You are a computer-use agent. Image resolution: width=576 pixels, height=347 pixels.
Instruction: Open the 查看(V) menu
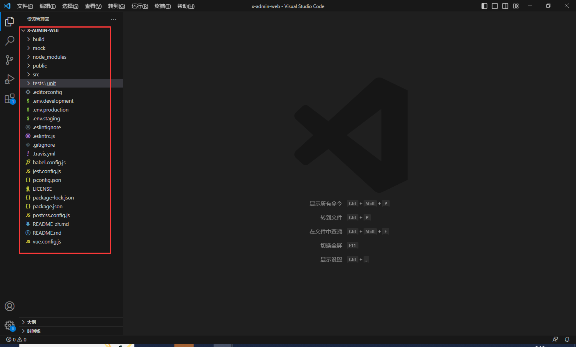93,6
